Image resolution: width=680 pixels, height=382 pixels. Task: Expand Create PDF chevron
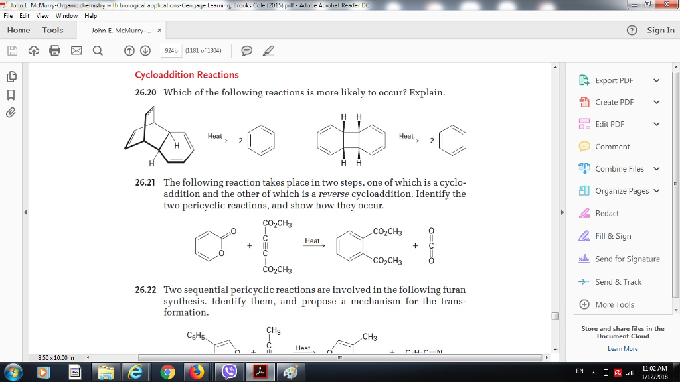point(657,102)
